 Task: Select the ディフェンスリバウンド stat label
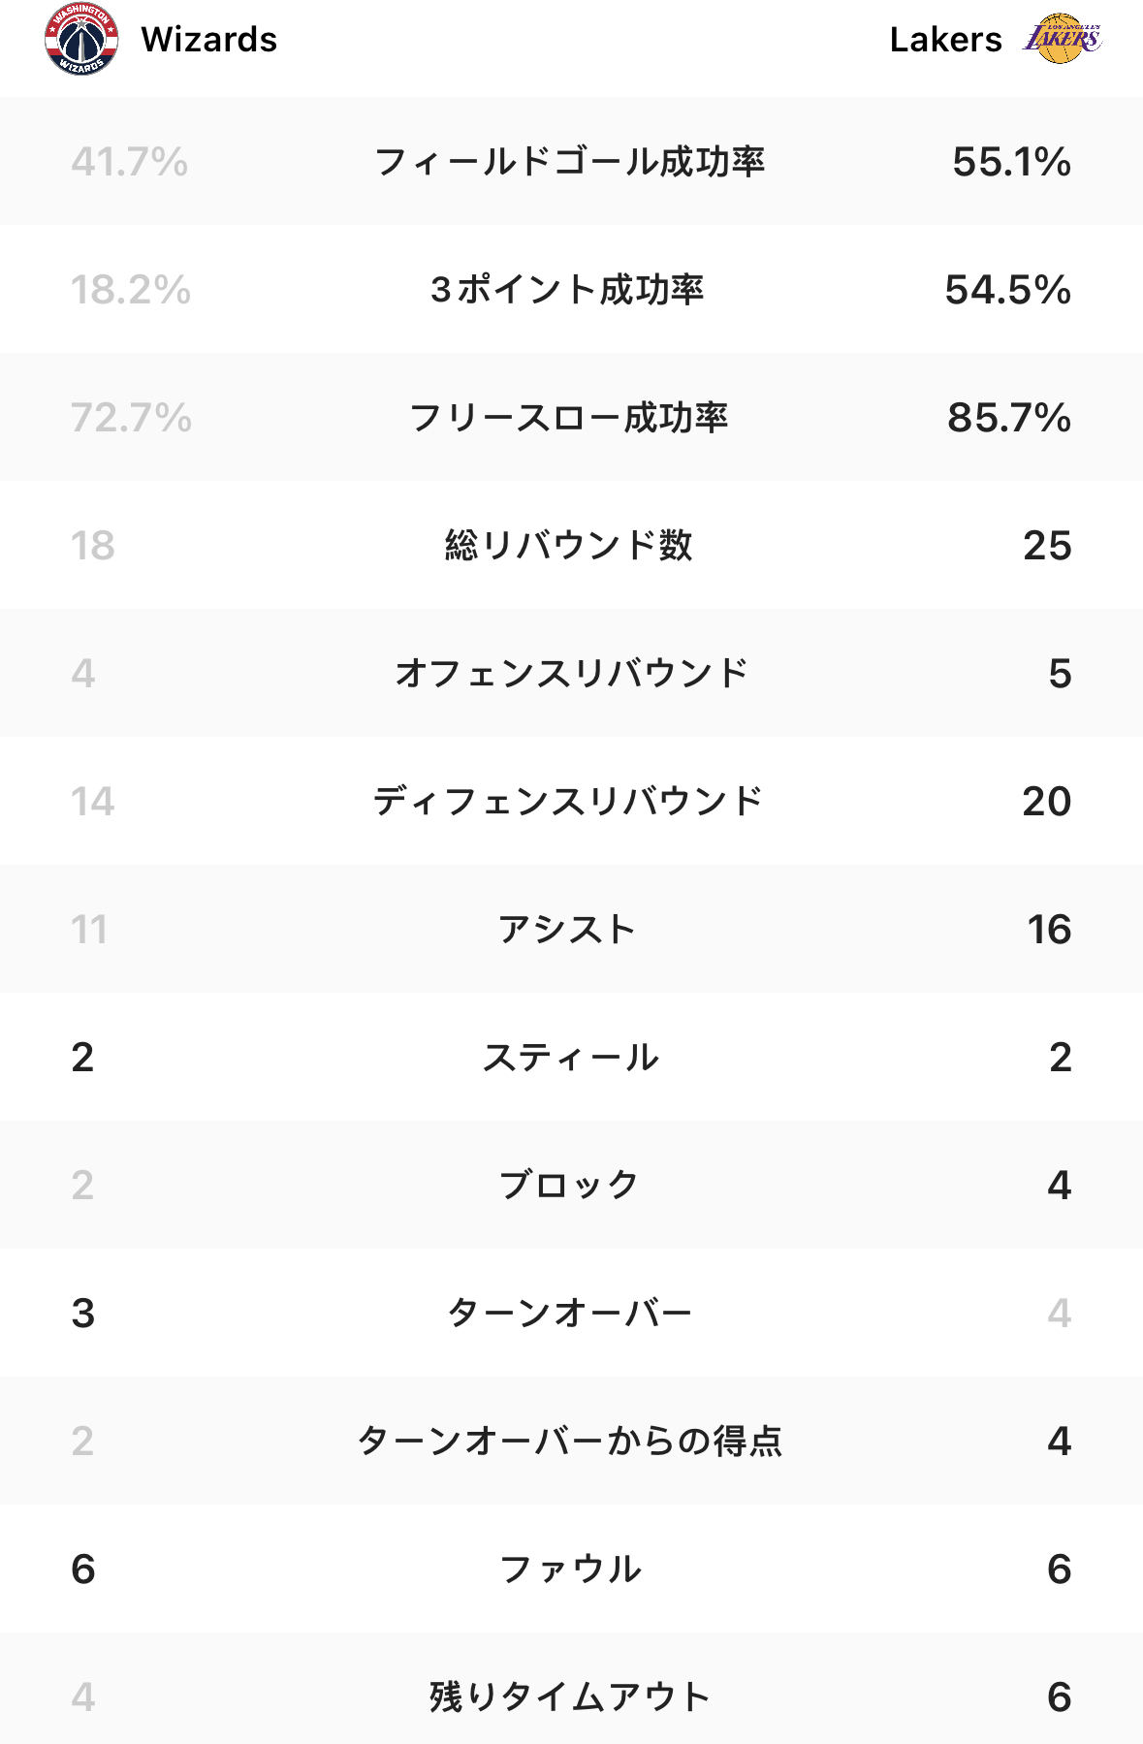click(568, 801)
